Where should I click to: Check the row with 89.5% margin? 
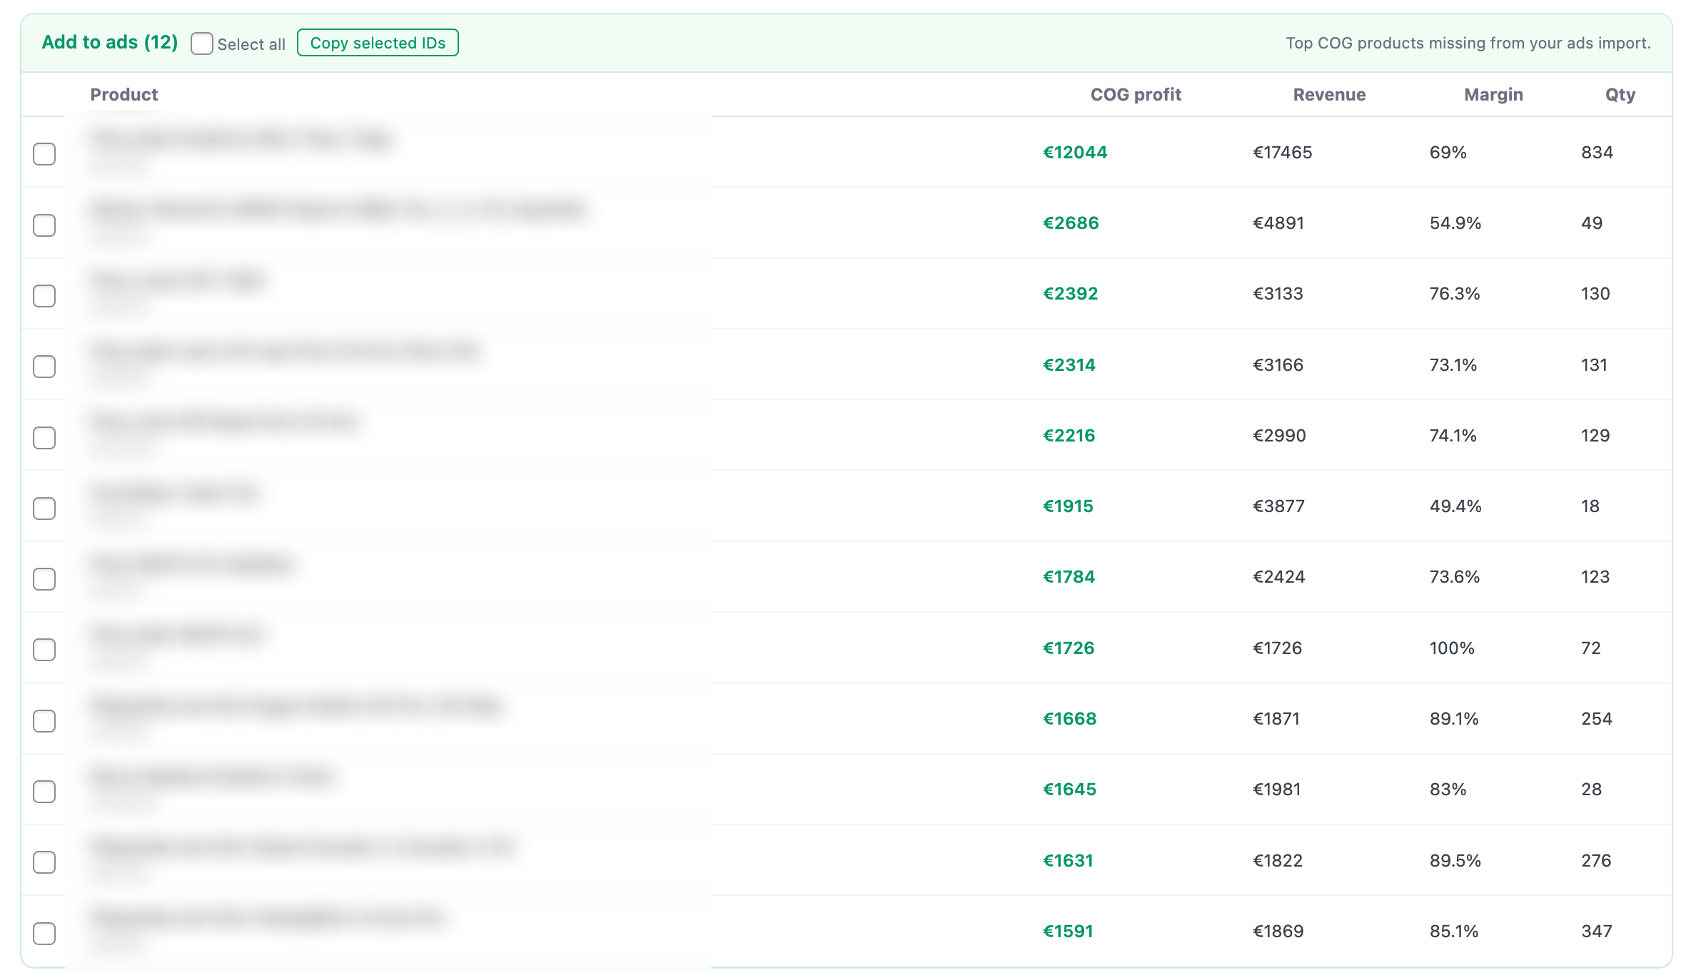click(44, 862)
